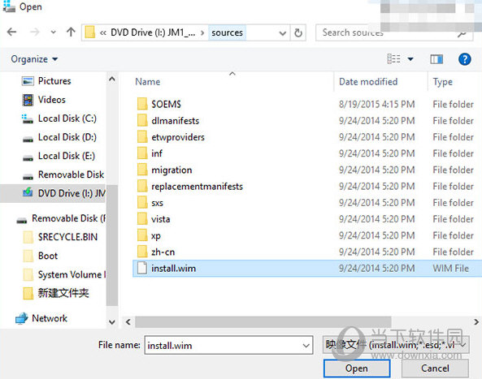
Task: Select the etwproviders folder icon
Action: [x=142, y=137]
